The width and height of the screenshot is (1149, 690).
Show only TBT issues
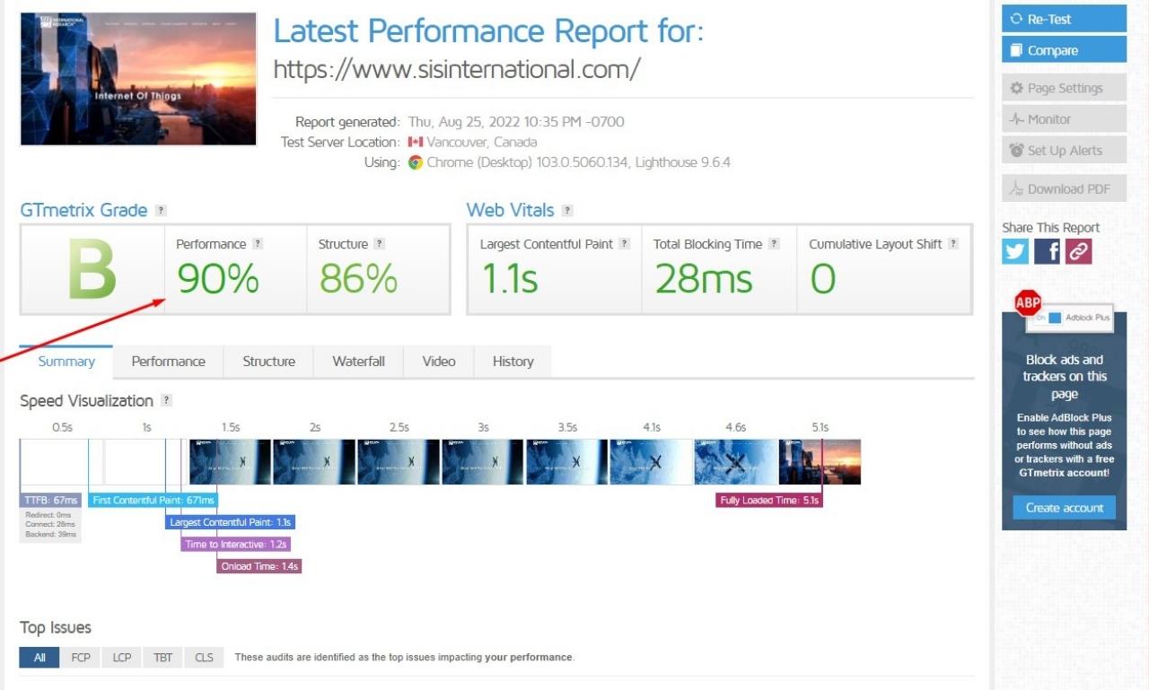pyautogui.click(x=162, y=657)
